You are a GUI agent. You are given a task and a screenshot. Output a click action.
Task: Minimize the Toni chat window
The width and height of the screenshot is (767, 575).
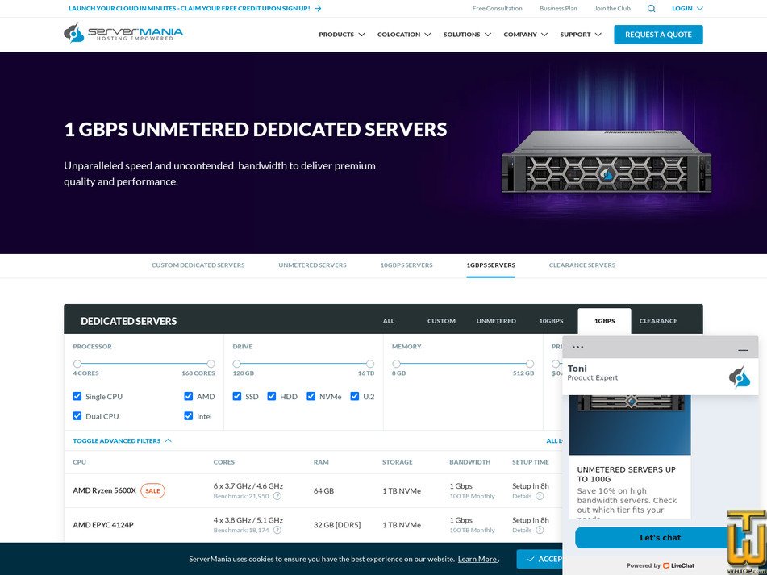pyautogui.click(x=744, y=348)
